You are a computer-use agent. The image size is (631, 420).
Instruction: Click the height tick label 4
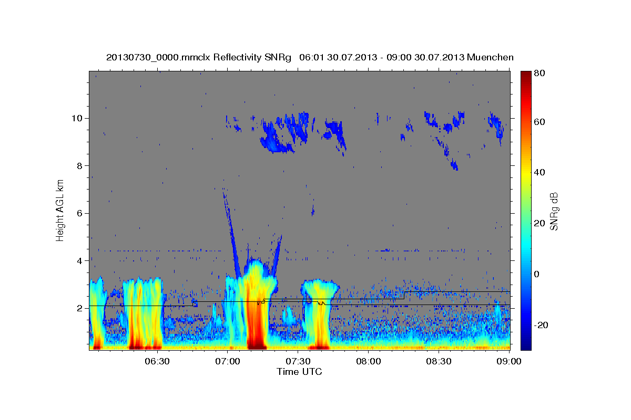pos(78,260)
